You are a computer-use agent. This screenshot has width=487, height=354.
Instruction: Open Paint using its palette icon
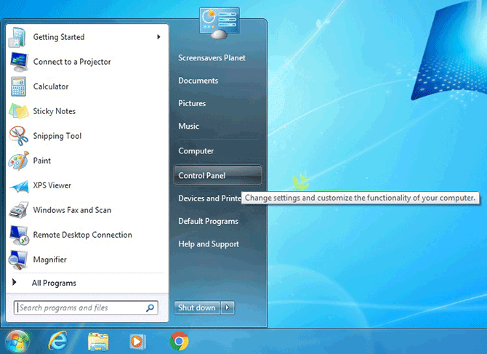pos(19,161)
